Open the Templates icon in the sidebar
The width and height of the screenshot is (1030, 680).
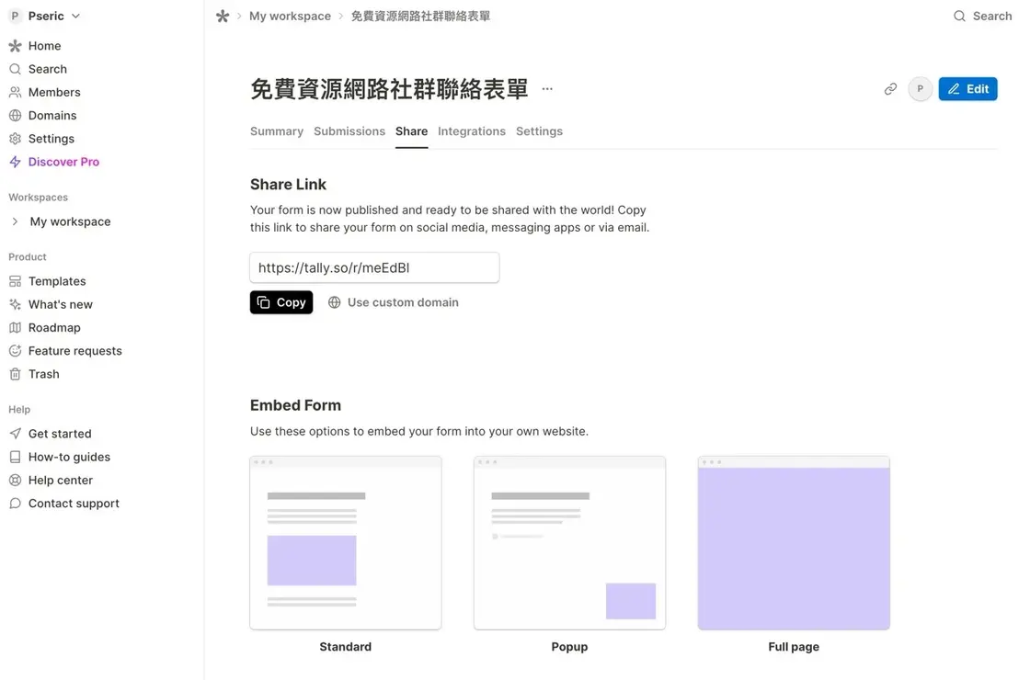coord(15,281)
